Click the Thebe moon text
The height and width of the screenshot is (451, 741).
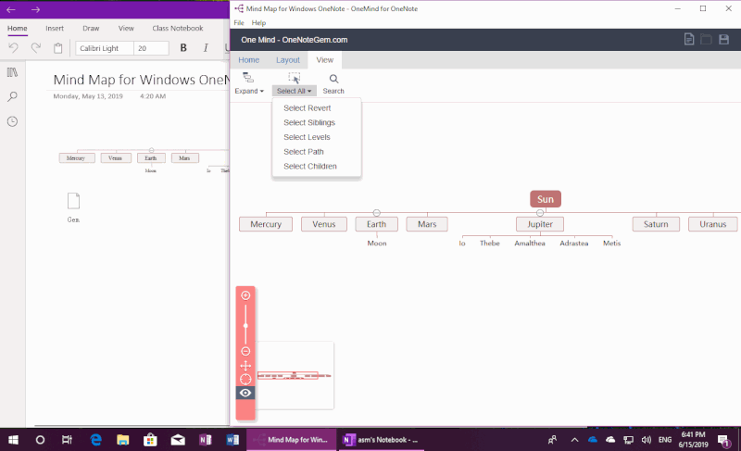(490, 244)
